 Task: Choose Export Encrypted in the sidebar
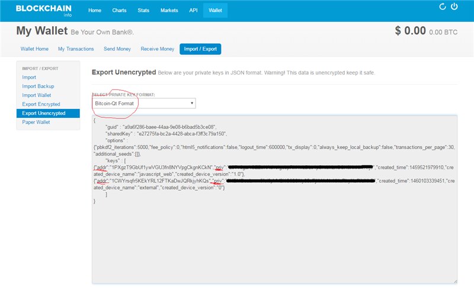point(41,104)
